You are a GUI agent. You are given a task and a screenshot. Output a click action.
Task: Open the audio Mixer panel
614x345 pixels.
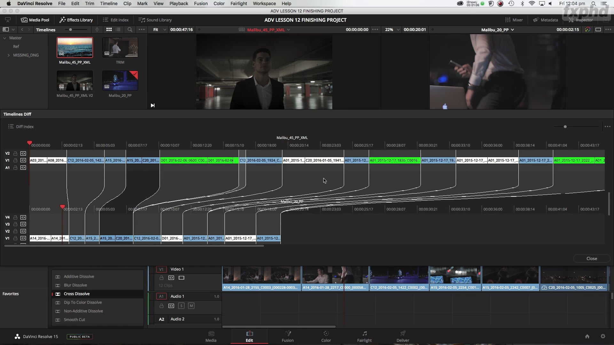(514, 20)
